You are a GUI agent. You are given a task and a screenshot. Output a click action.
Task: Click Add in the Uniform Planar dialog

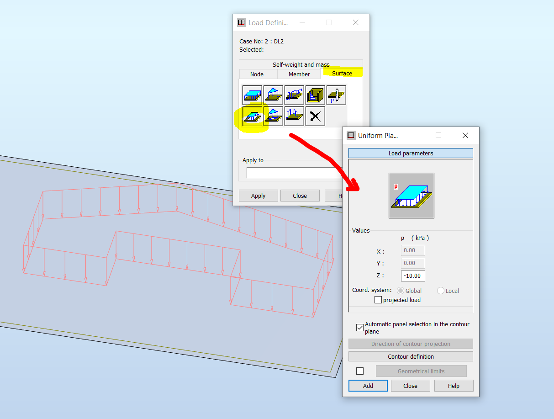coord(368,385)
